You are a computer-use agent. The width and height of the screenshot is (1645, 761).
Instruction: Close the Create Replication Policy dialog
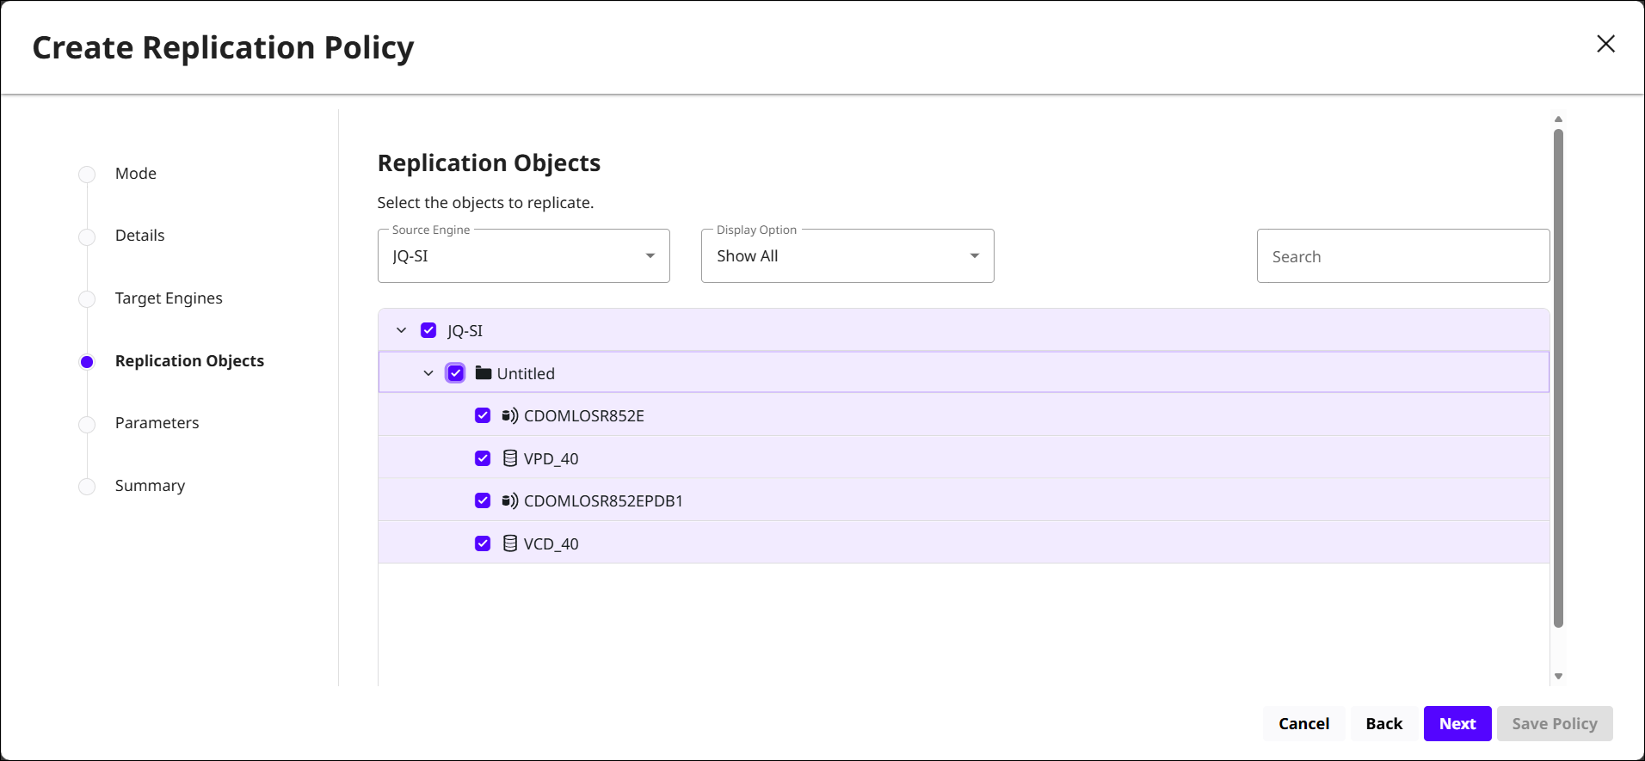[x=1605, y=44]
